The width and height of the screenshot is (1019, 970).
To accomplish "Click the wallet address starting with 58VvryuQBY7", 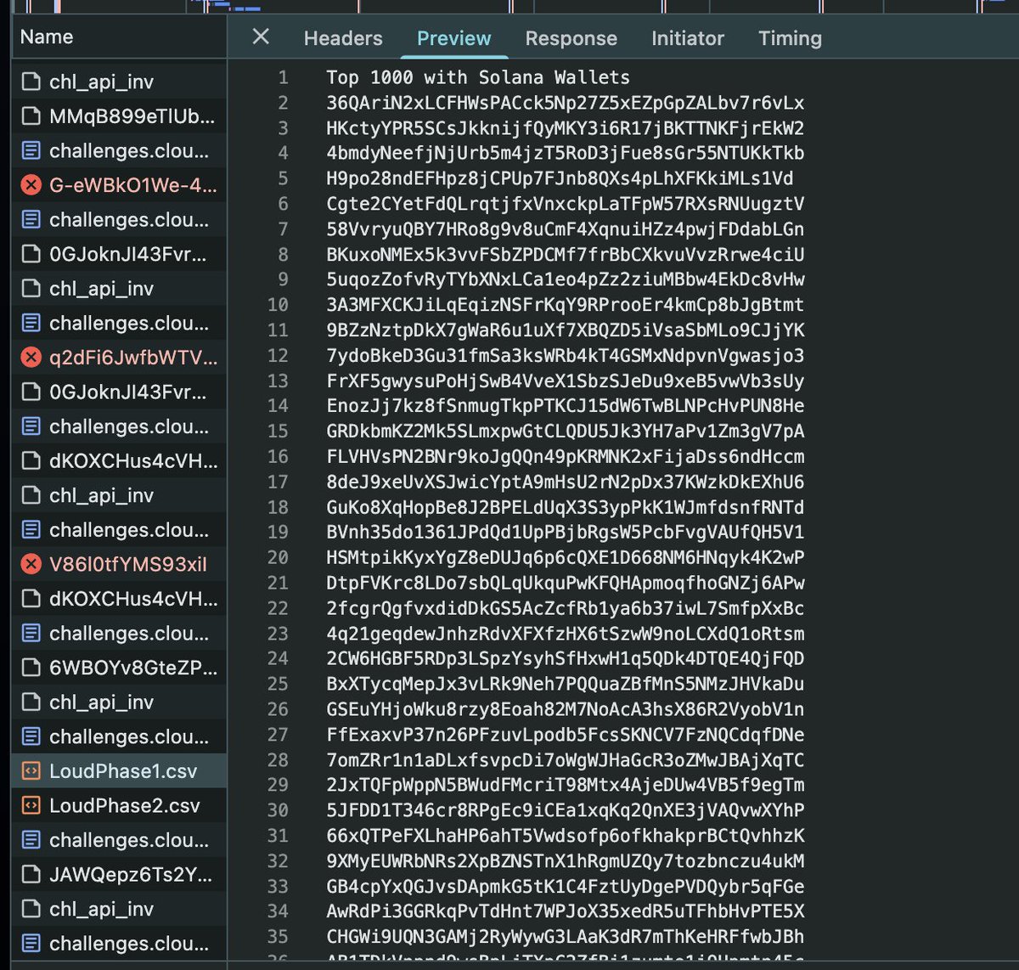I will (566, 229).
